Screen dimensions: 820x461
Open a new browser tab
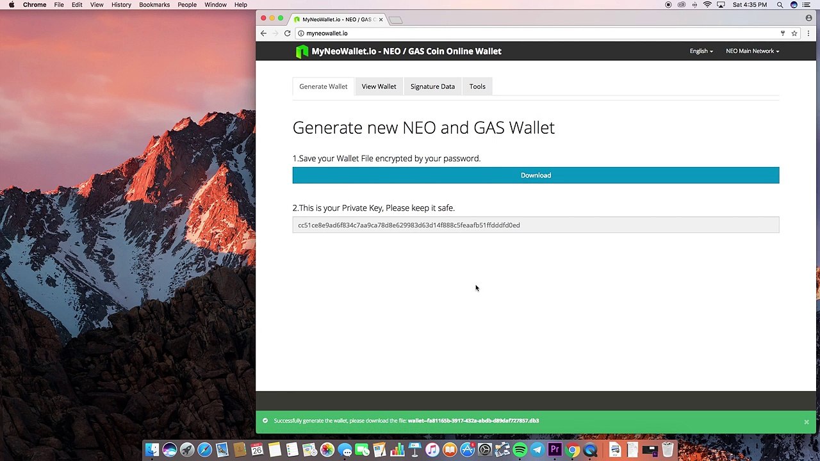[396, 20]
